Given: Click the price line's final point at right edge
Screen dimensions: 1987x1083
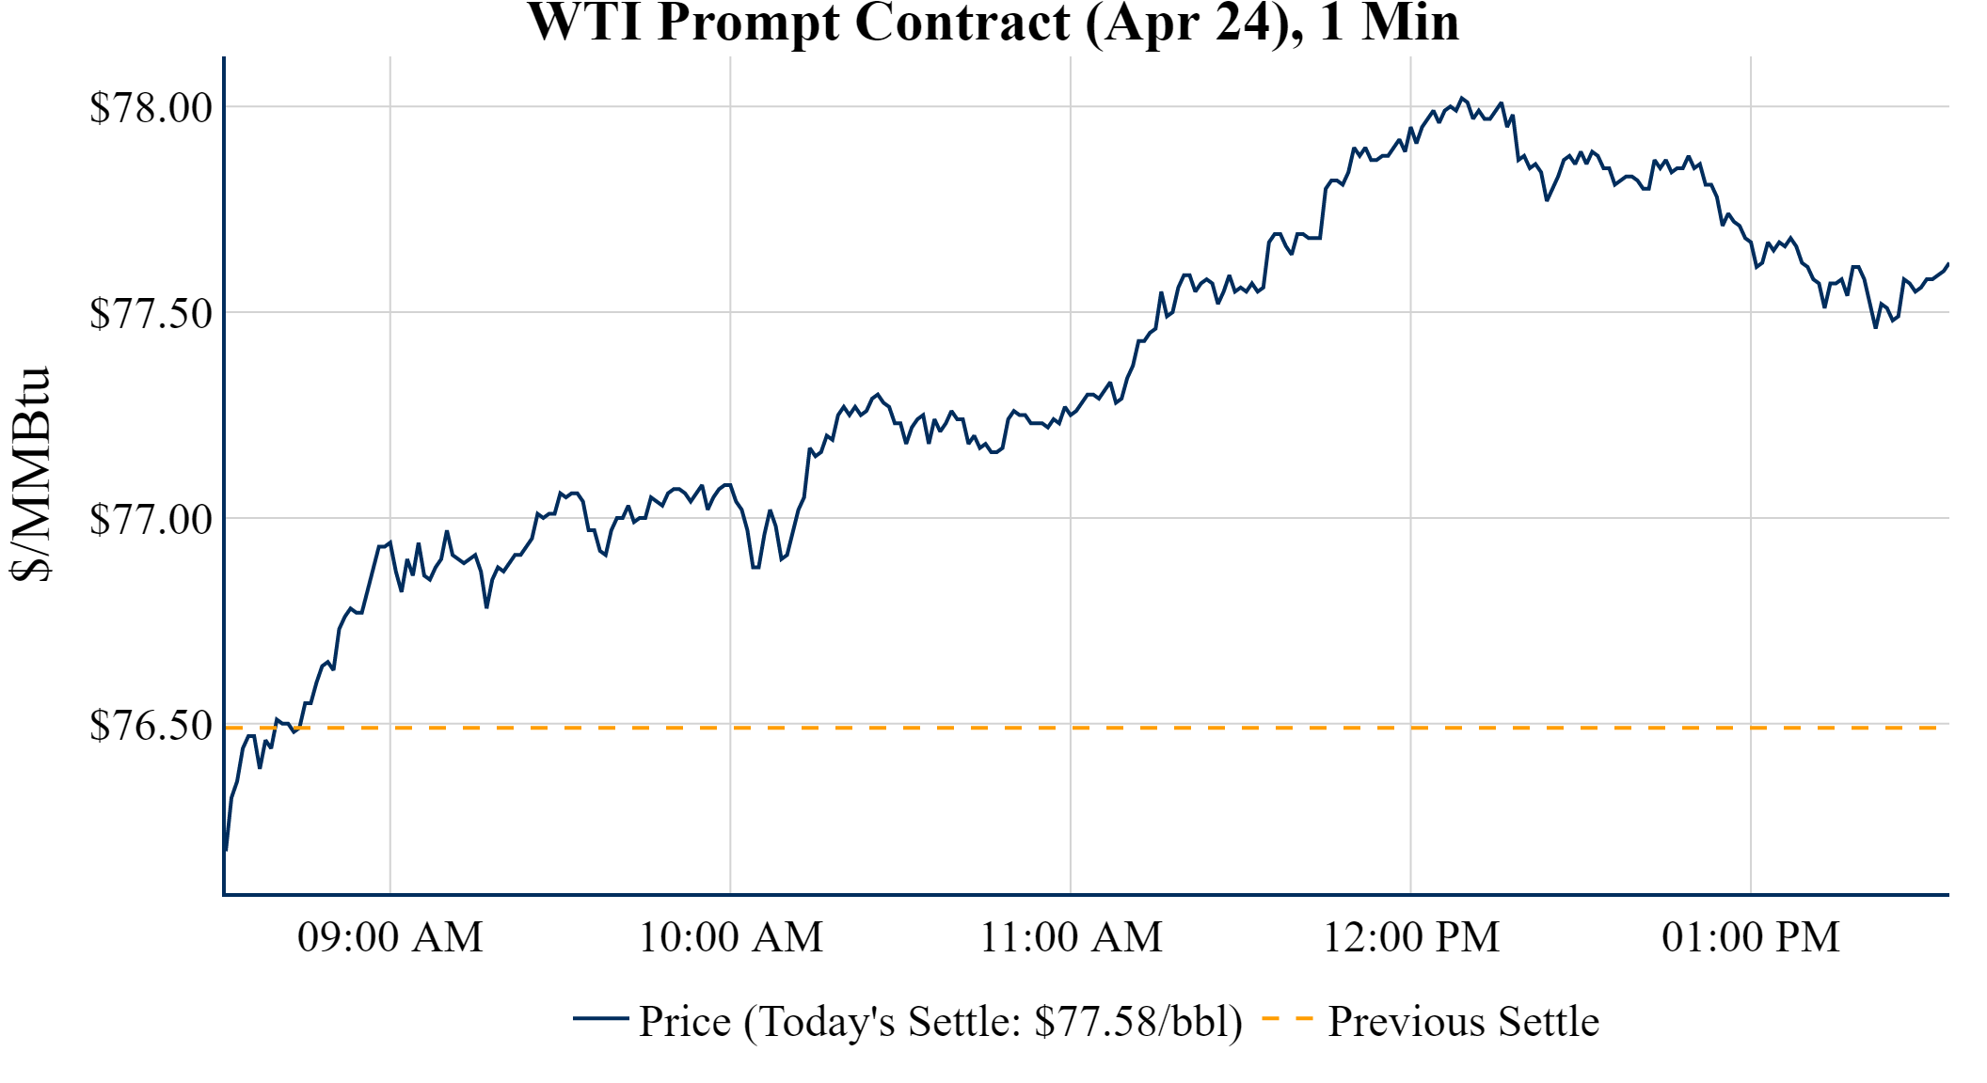Looking at the screenshot, I should tap(1947, 265).
